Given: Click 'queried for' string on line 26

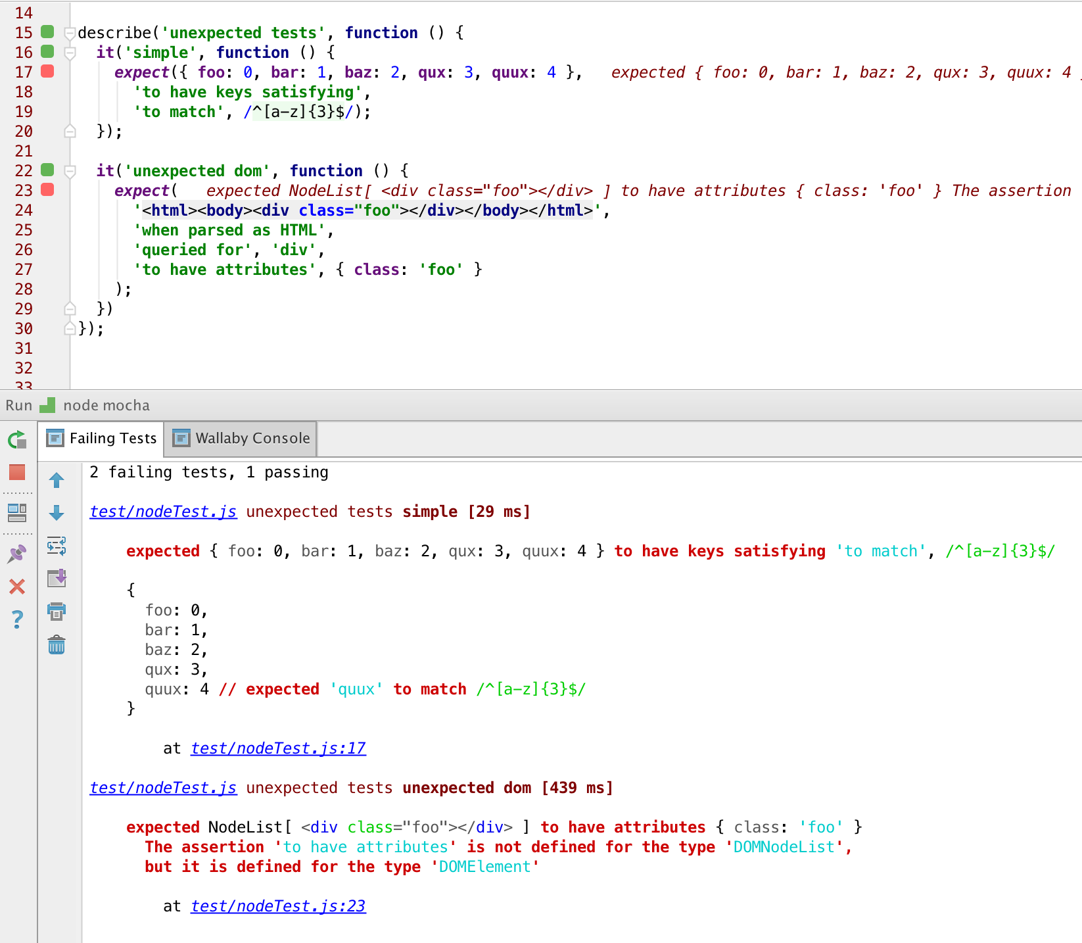Looking at the screenshot, I should (193, 250).
